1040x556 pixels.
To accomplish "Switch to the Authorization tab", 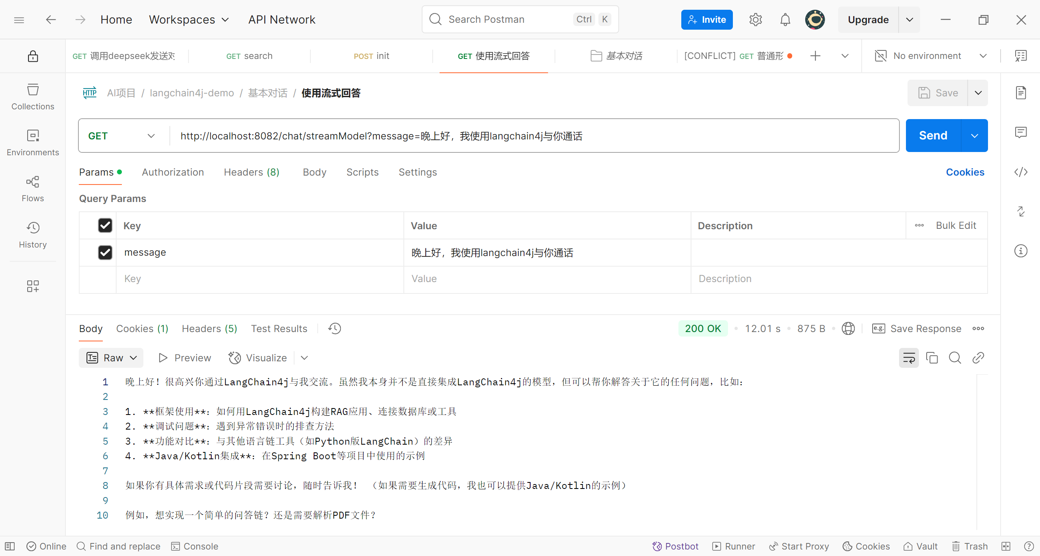I will 173,172.
